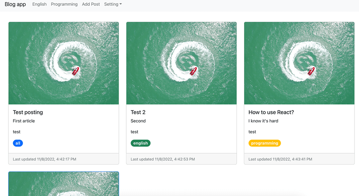This screenshot has height=196, width=359.
Task: Open the How to use React? card image
Action: [x=299, y=63]
